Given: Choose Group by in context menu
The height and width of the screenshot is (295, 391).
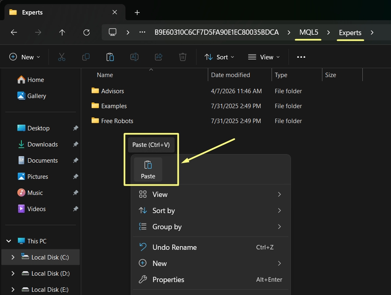Looking at the screenshot, I should (x=167, y=227).
